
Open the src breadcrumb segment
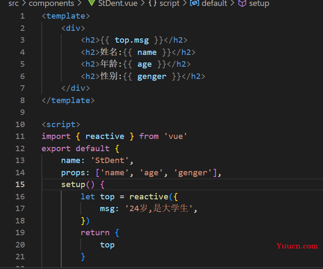coord(14,3)
